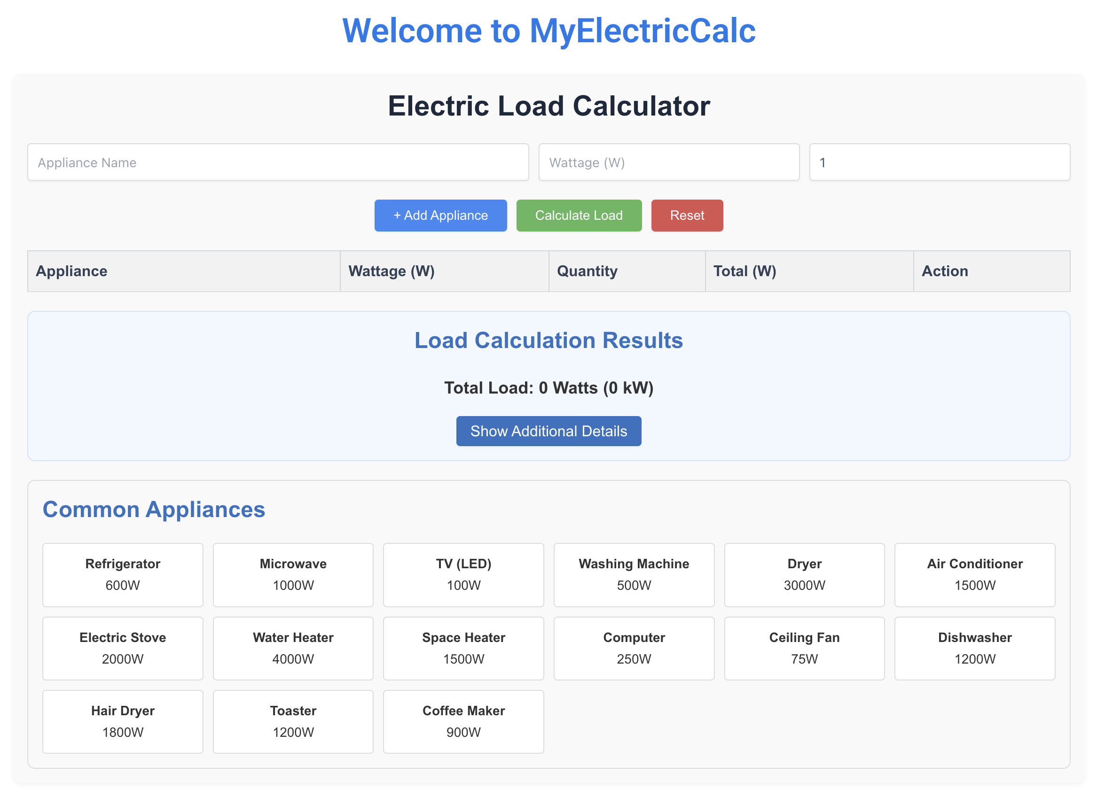This screenshot has height=804, width=1097.
Task: Open Show Additional Details
Action: tap(548, 431)
